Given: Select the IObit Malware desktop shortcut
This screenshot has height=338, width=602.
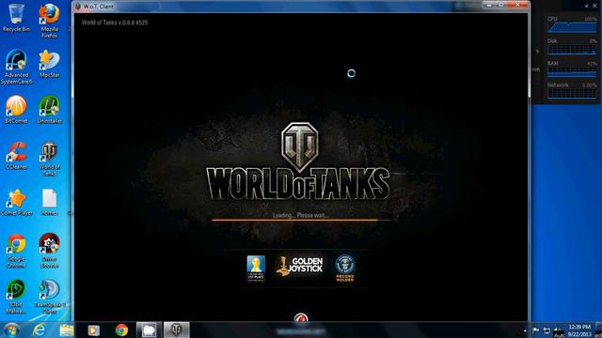Looking at the screenshot, I should tap(16, 297).
